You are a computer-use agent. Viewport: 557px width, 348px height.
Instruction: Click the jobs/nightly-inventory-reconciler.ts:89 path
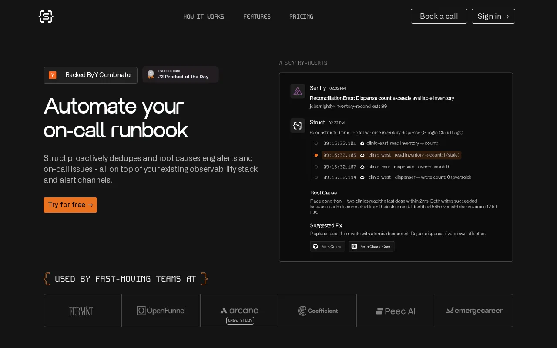click(348, 106)
